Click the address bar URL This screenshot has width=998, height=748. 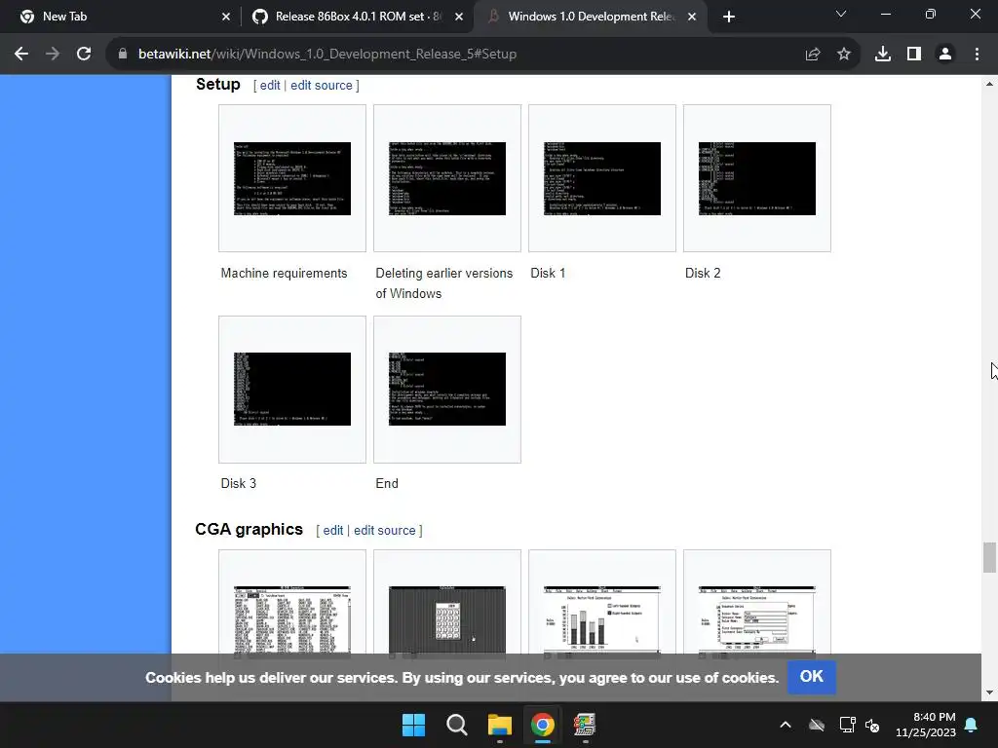point(327,55)
